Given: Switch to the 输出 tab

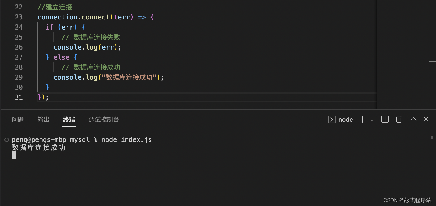Looking at the screenshot, I should pos(43,119).
